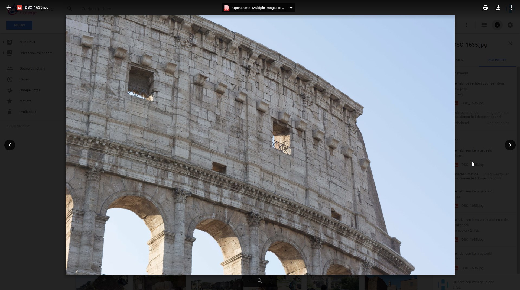The height and width of the screenshot is (290, 520).
Task: Open Drive settings gear
Action: pos(510,25)
